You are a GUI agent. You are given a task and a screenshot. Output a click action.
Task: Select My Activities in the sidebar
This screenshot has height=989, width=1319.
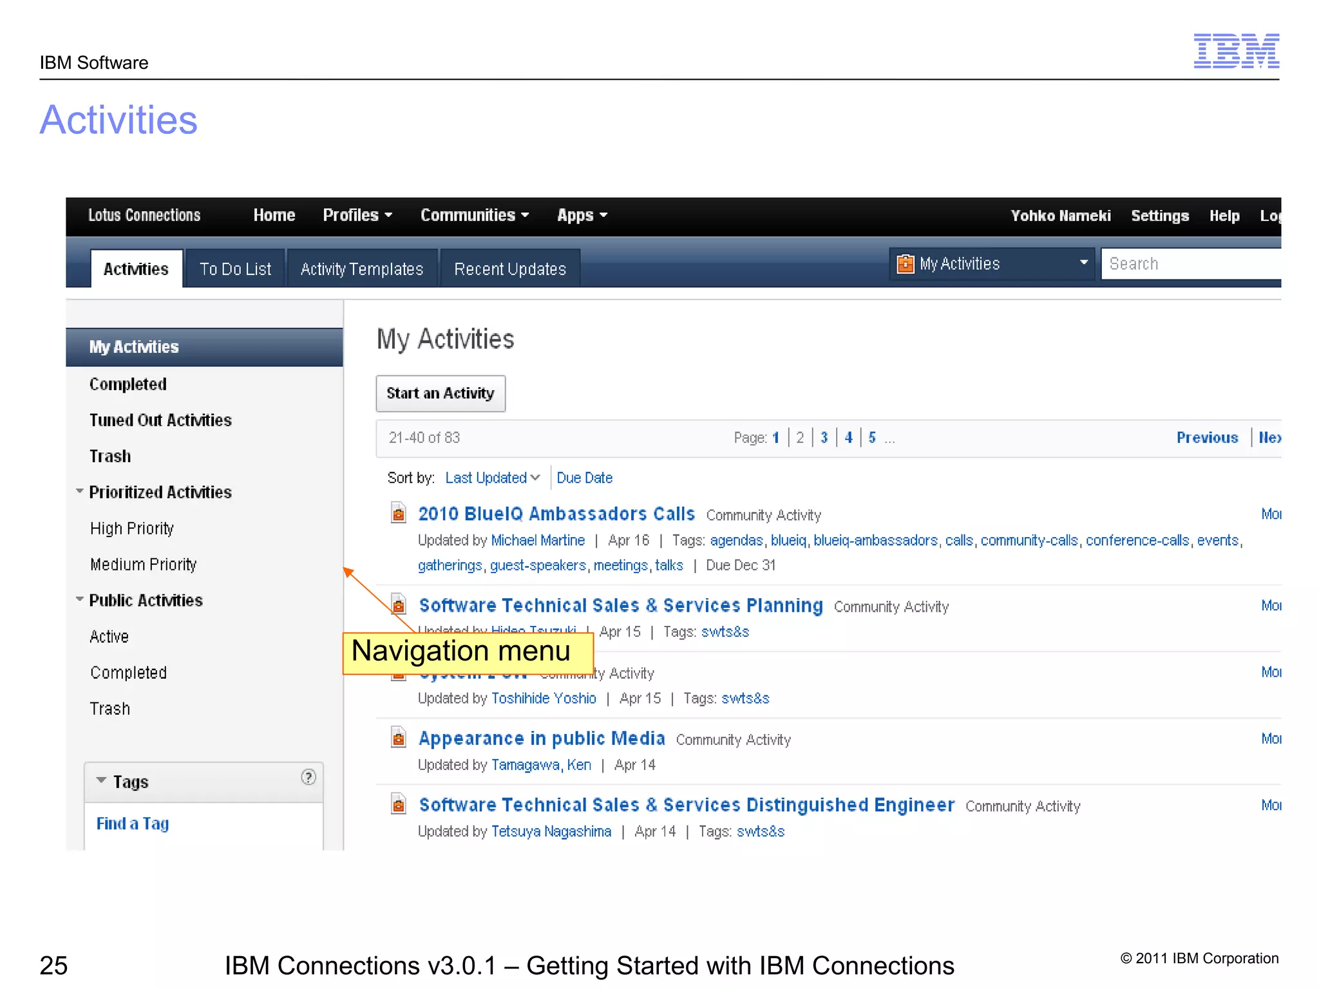(x=204, y=347)
